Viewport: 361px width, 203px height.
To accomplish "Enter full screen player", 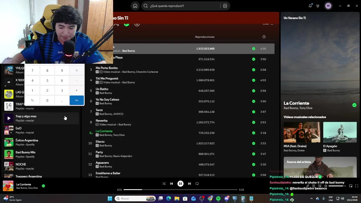I will coord(357,186).
